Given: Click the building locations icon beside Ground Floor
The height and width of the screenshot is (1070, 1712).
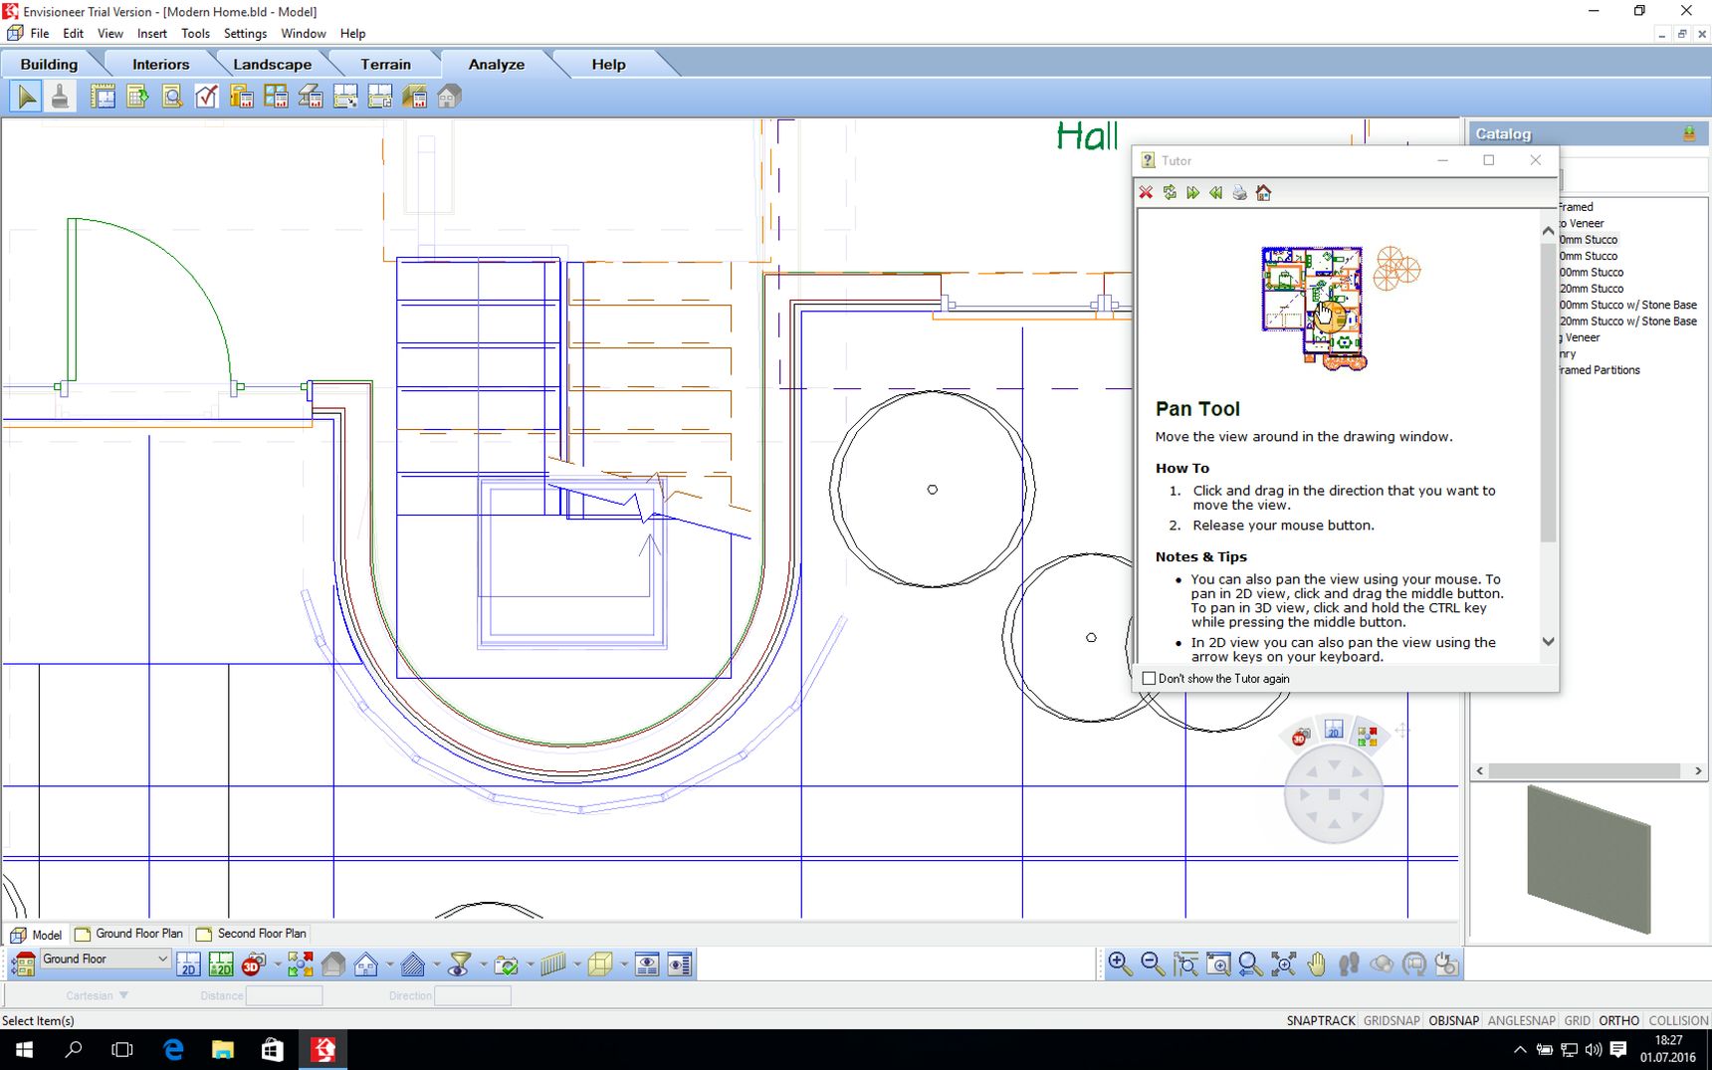Looking at the screenshot, I should click(23, 963).
